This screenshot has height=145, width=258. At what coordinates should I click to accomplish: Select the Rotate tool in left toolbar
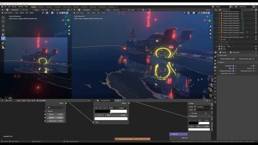coord(3,30)
